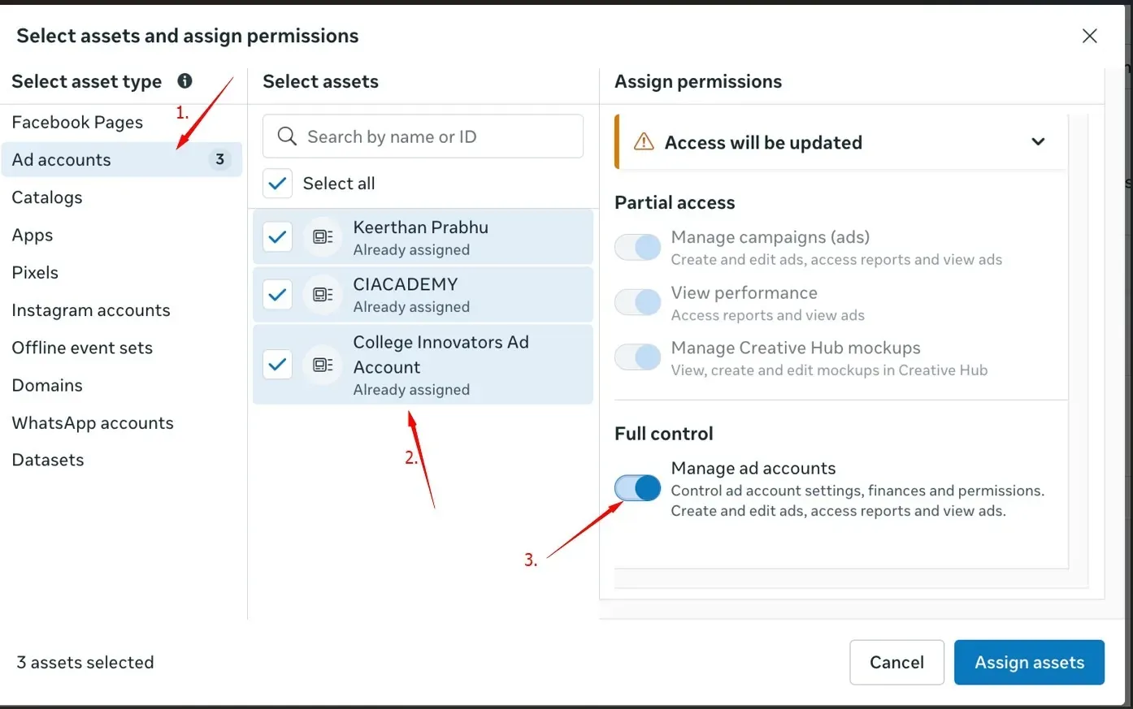Click the Keerthan Prabhu ad account icon

tap(323, 237)
